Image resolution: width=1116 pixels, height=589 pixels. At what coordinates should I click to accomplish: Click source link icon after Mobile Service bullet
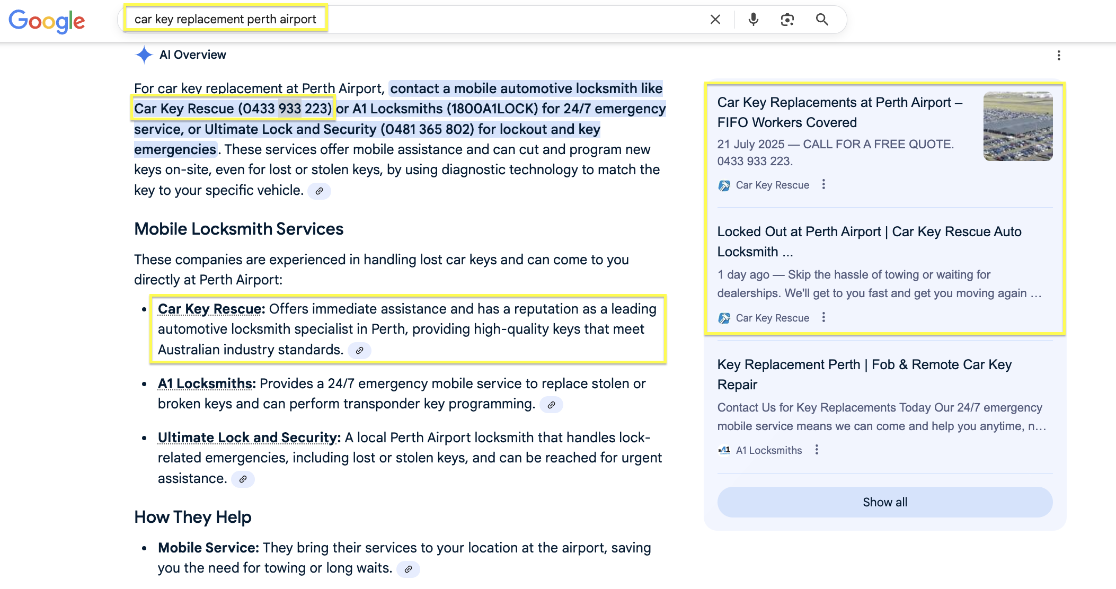pyautogui.click(x=408, y=569)
